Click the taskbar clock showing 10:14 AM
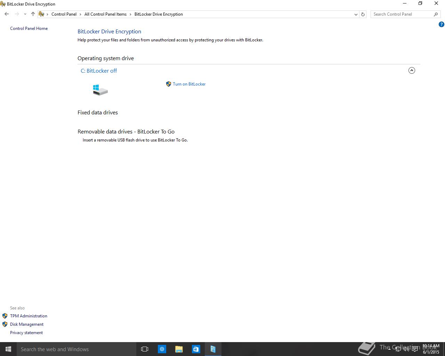Viewport: 445px width, 356px height. point(431,349)
